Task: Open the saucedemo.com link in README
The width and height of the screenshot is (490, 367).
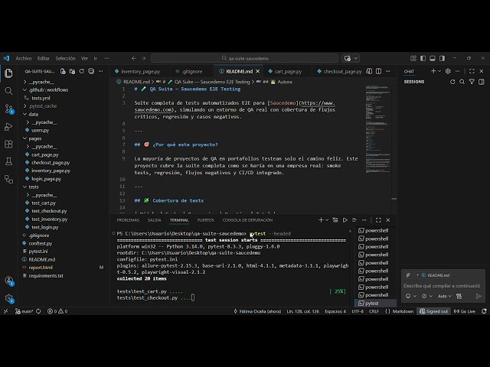Action: [x=235, y=106]
